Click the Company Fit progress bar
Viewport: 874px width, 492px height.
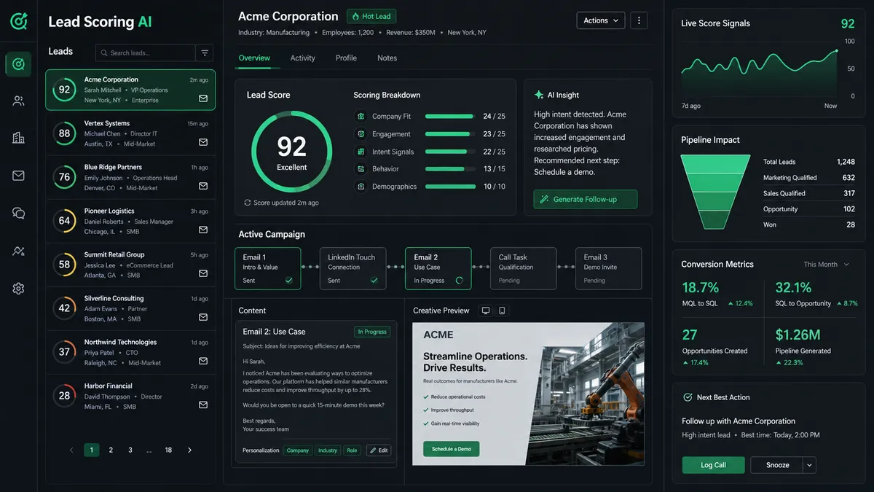coord(450,116)
